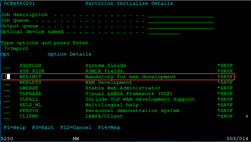Viewport: 251px width, 142px height.
Task: Click the Opt field next to LWEBSF
Action: tap(7, 88)
